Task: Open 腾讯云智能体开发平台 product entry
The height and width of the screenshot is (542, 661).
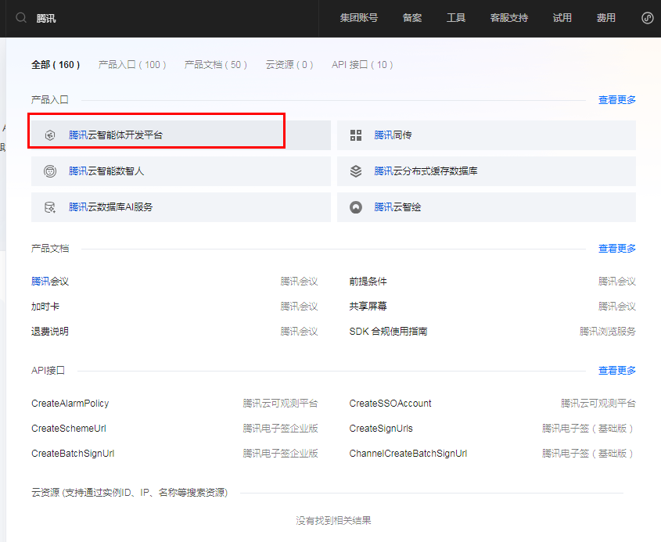Action: click(181, 135)
